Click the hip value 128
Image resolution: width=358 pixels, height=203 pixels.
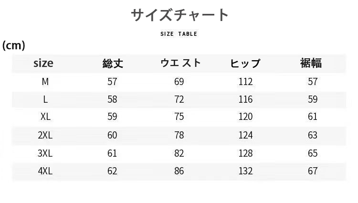coord(245,153)
